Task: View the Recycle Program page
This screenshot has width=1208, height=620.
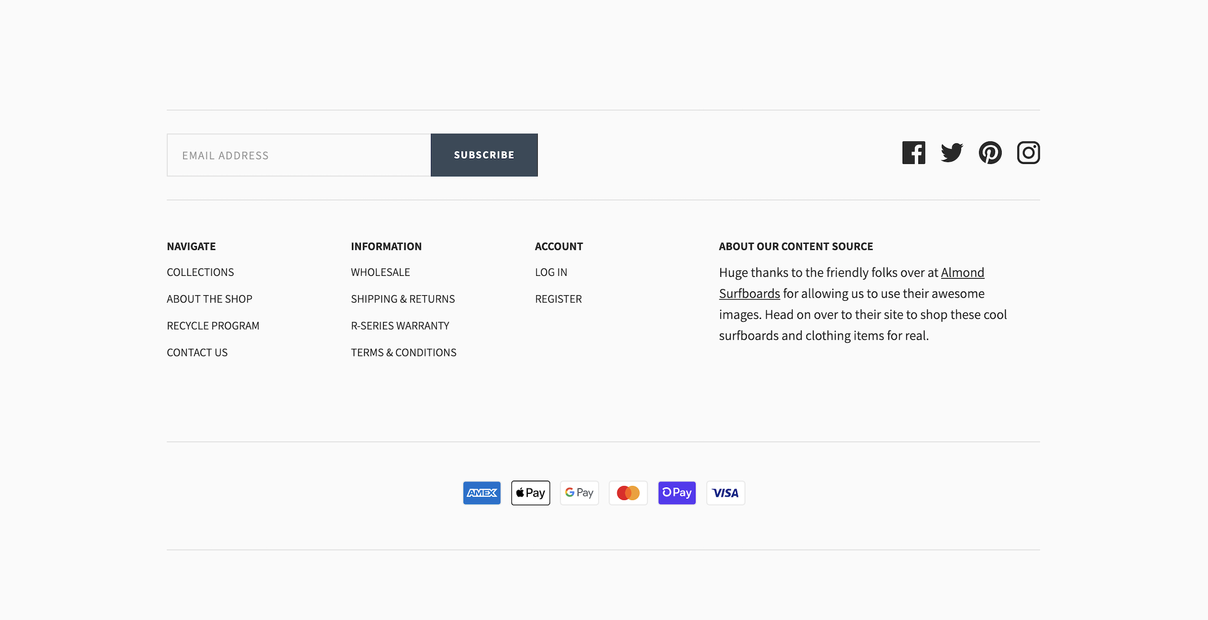Action: tap(213, 325)
